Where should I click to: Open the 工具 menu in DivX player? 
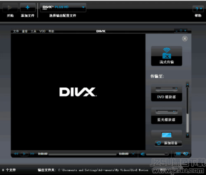33,31
